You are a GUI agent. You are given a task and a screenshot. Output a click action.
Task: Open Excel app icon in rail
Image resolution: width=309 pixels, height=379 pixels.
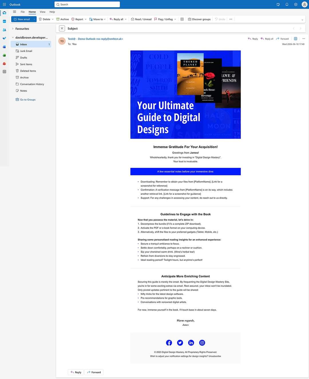[x=4, y=55]
